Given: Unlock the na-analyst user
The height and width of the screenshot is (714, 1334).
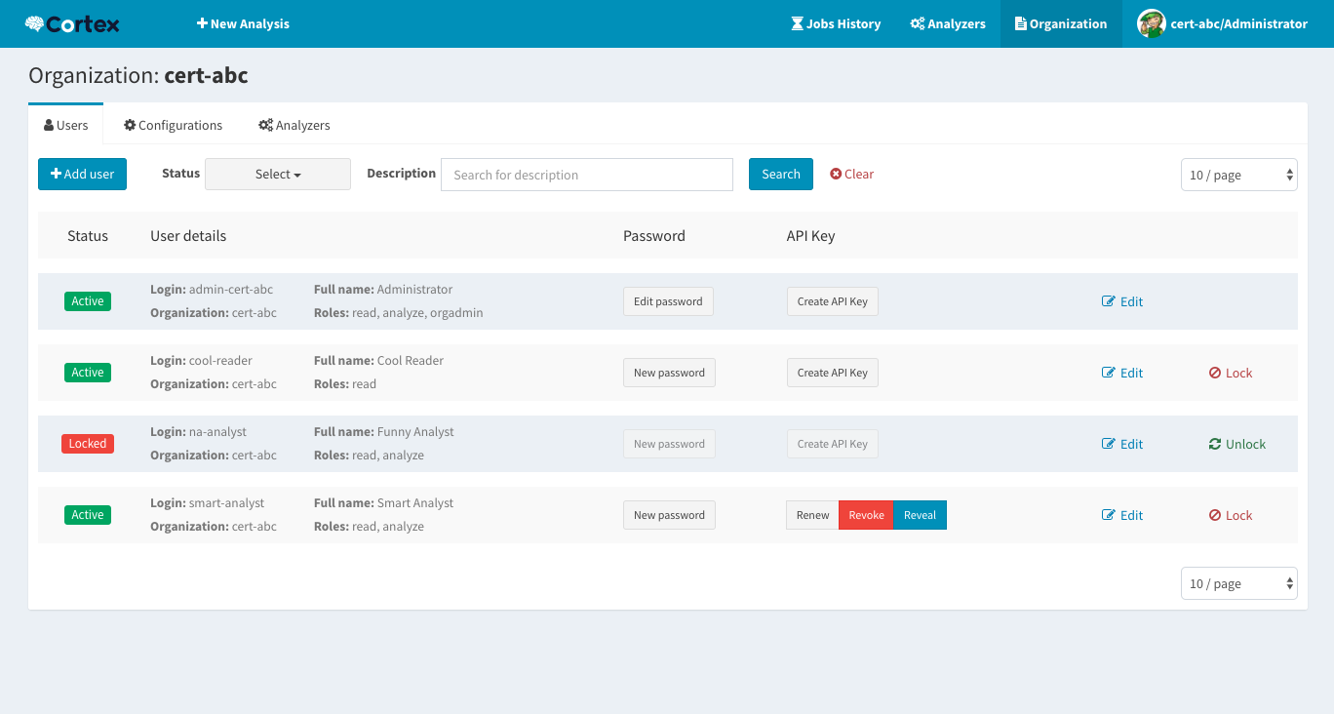Looking at the screenshot, I should [1236, 444].
